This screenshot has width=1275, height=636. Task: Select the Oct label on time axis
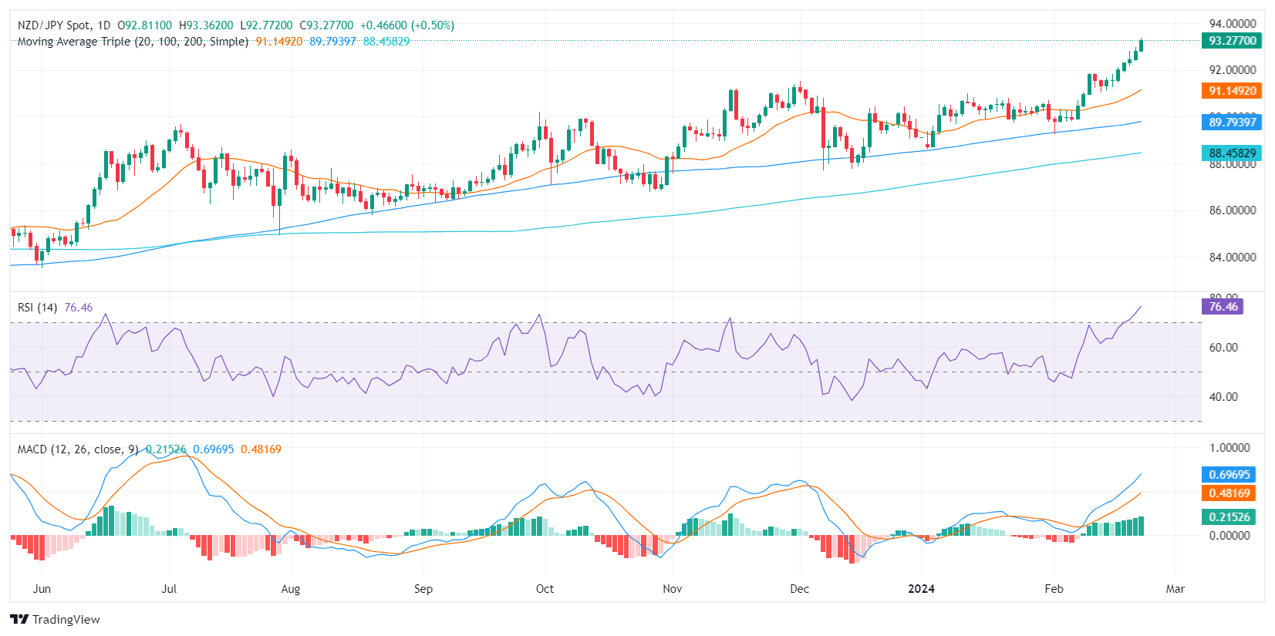(545, 589)
